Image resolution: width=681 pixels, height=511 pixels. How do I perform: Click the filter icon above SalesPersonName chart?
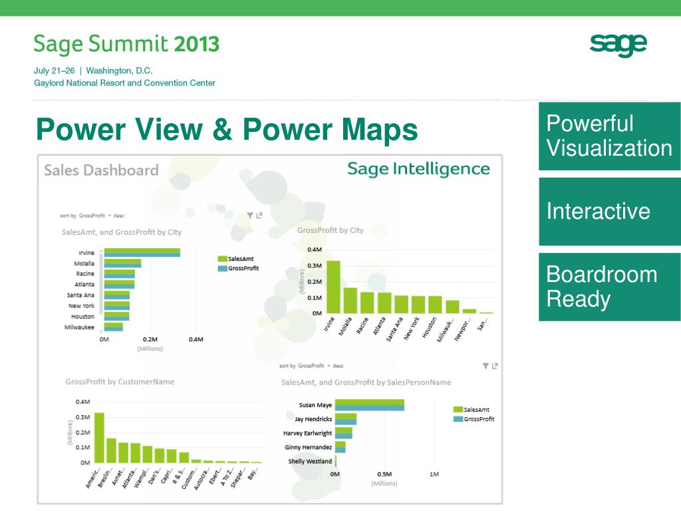tap(485, 366)
